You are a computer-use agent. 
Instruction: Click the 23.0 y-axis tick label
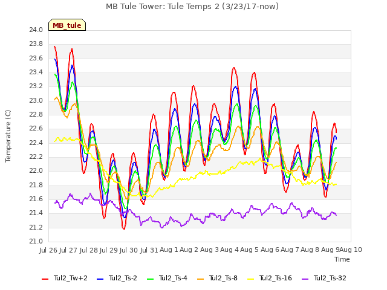point(36,101)
